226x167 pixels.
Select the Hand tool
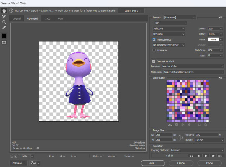[4, 10]
